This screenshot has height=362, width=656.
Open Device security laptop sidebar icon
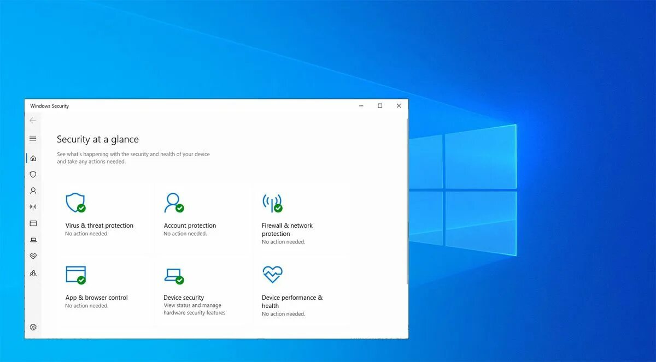click(33, 240)
